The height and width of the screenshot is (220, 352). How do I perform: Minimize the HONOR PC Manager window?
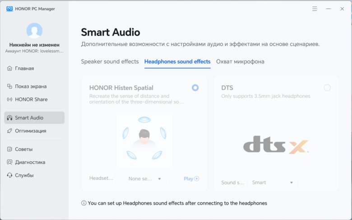click(328, 9)
